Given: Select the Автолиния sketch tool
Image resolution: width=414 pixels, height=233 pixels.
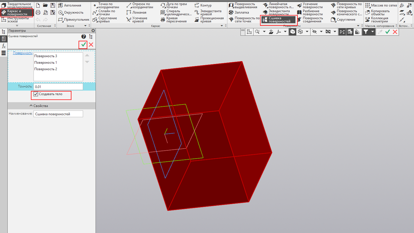Looking at the screenshot, I should pos(69,5).
